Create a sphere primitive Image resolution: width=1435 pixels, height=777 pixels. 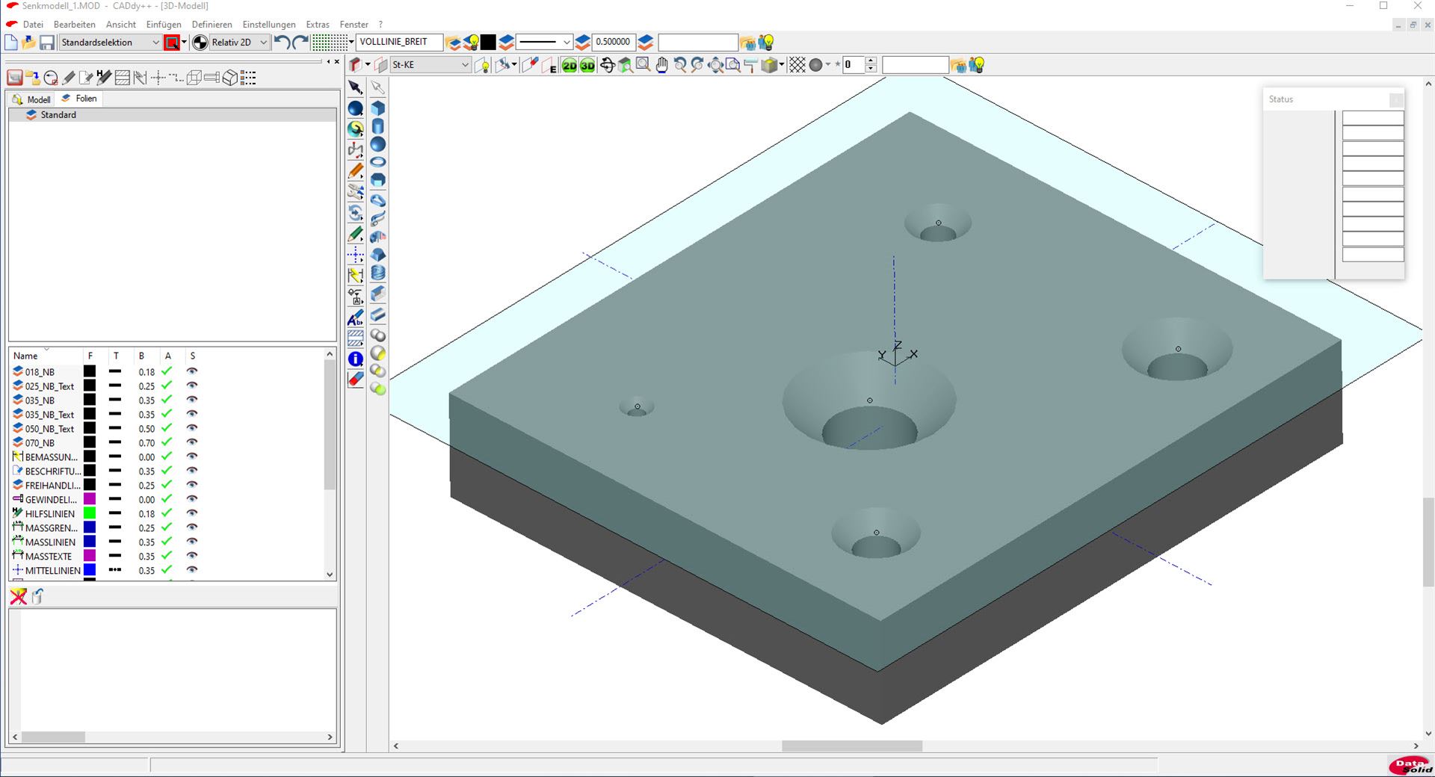[x=378, y=144]
